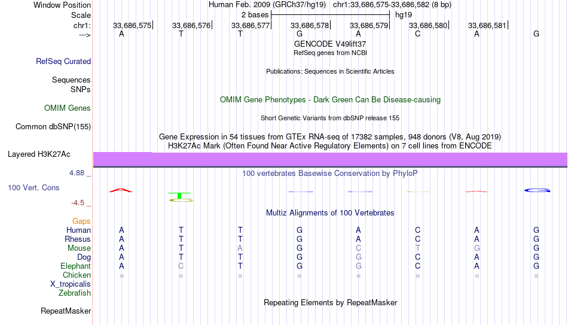
Task: Click the SNPs track label
Action: (x=81, y=89)
